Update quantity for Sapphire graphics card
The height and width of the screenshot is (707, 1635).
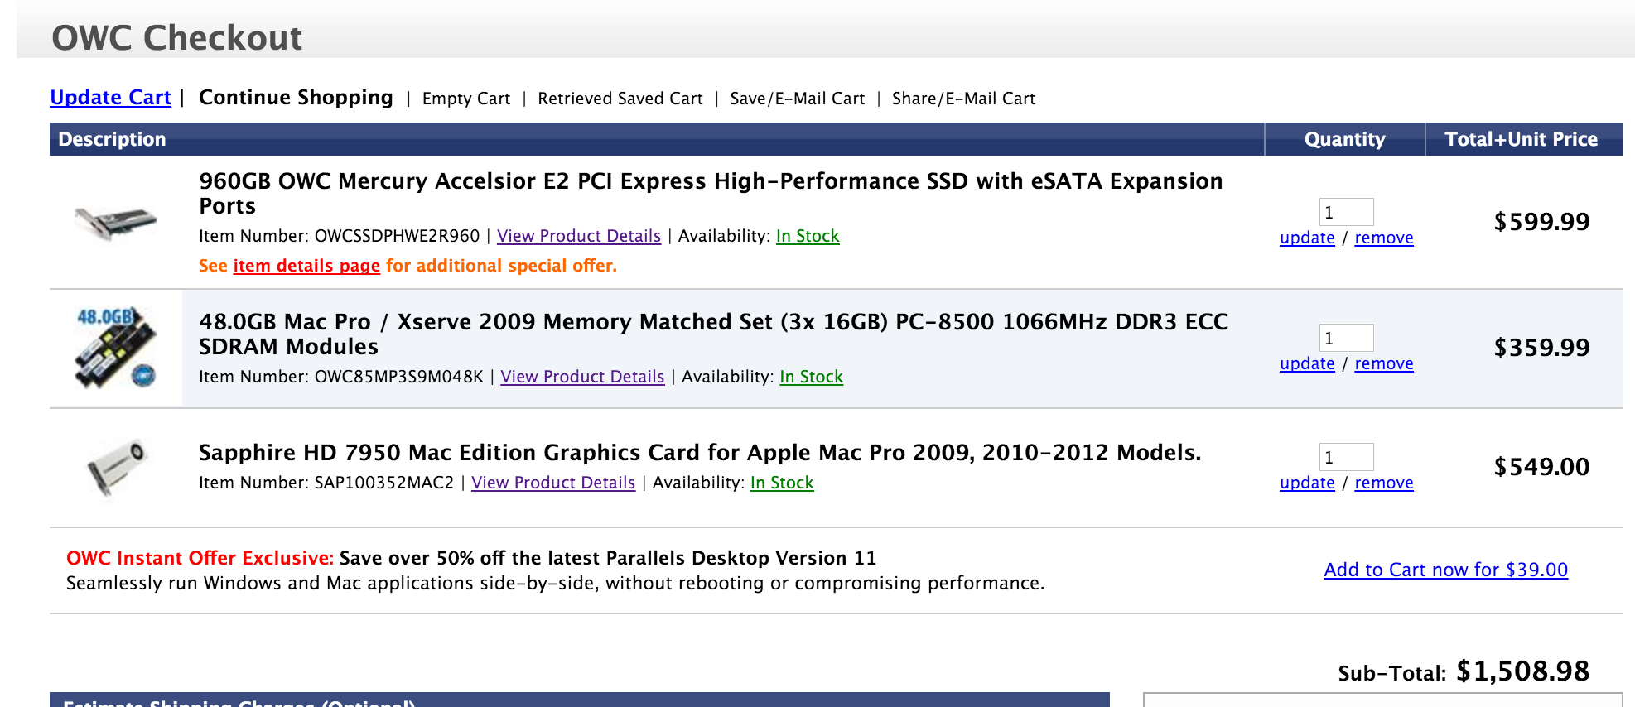1307,483
